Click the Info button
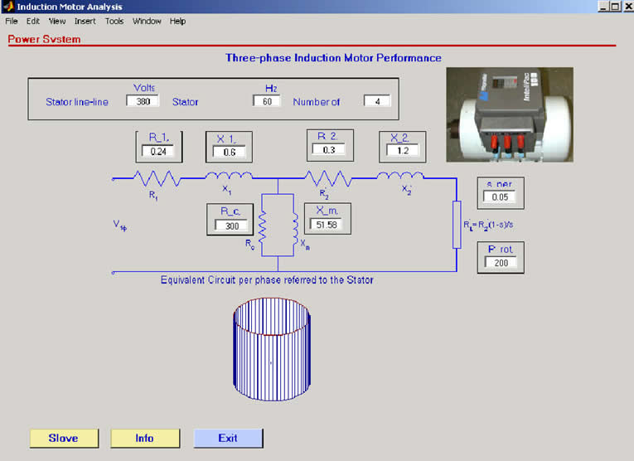The image size is (634, 461). [145, 439]
